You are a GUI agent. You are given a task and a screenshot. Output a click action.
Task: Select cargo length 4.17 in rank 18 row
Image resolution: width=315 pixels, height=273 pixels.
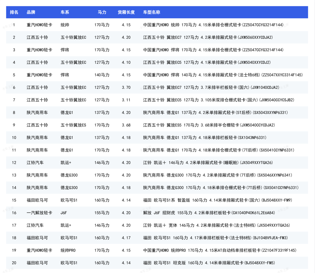(126, 238)
